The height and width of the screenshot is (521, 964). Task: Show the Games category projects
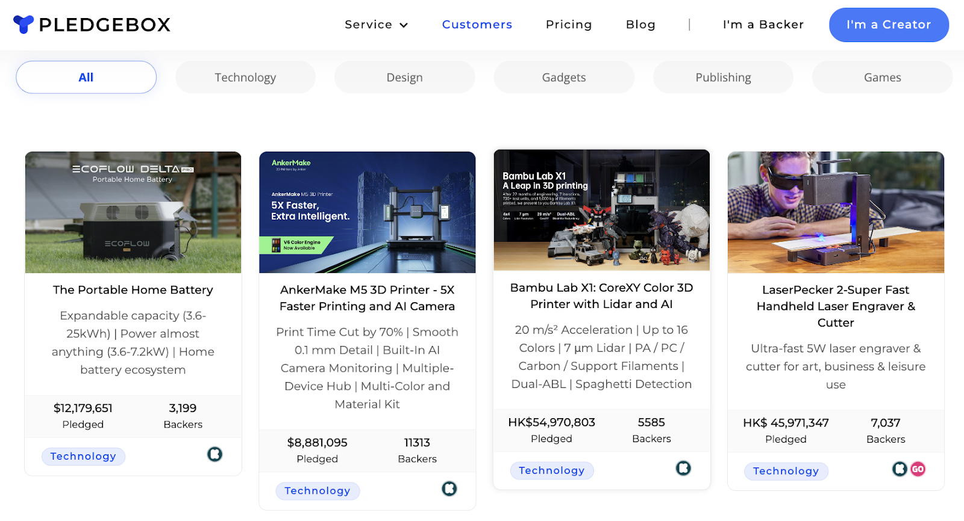[882, 77]
